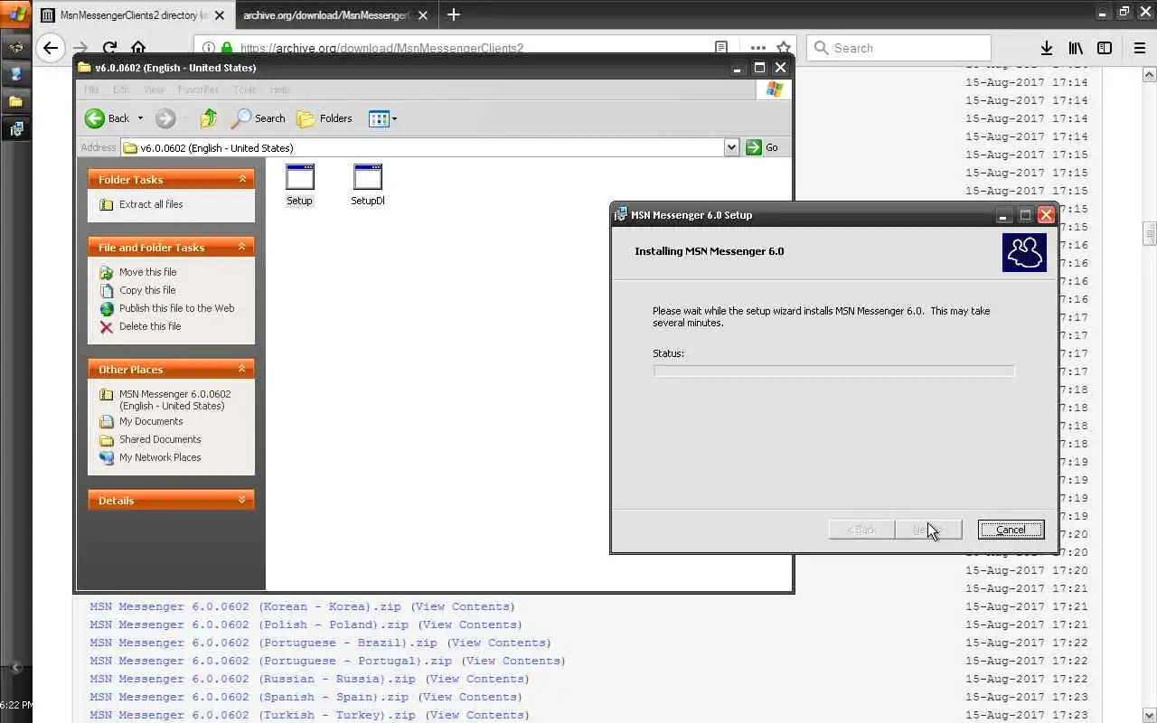This screenshot has width=1157, height=723.
Task: Collapse the Folder Tasks panel
Action: [242, 179]
